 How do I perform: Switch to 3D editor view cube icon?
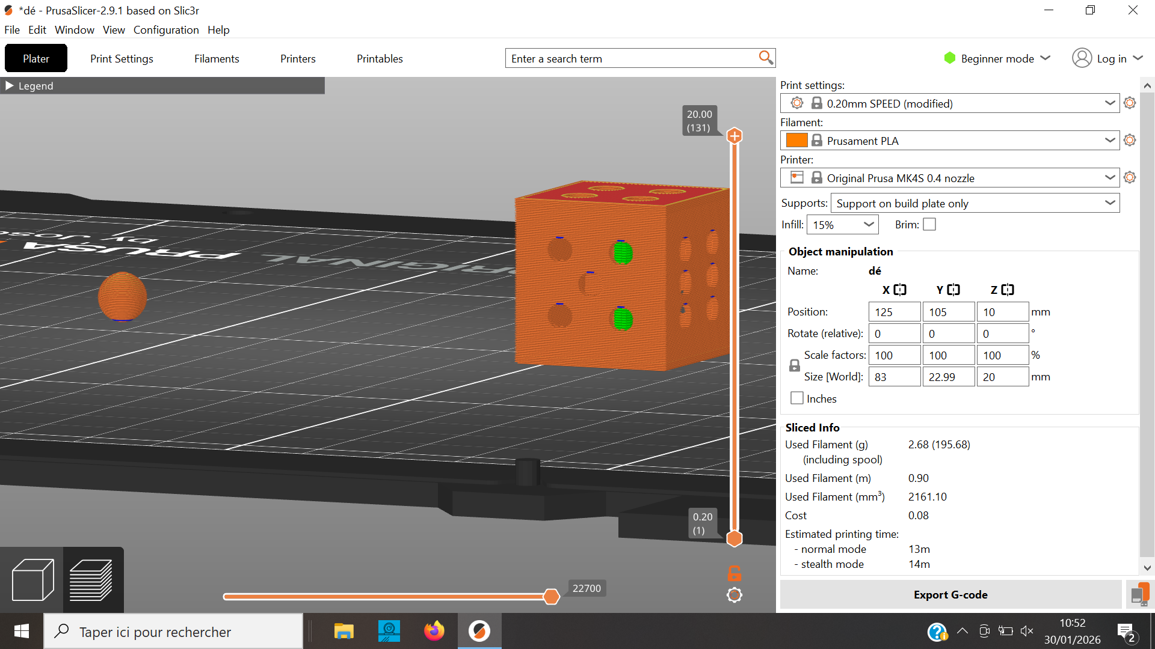tap(32, 579)
